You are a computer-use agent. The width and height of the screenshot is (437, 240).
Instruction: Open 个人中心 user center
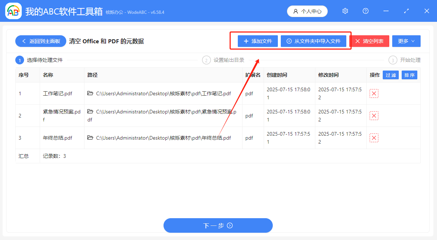pos(307,11)
